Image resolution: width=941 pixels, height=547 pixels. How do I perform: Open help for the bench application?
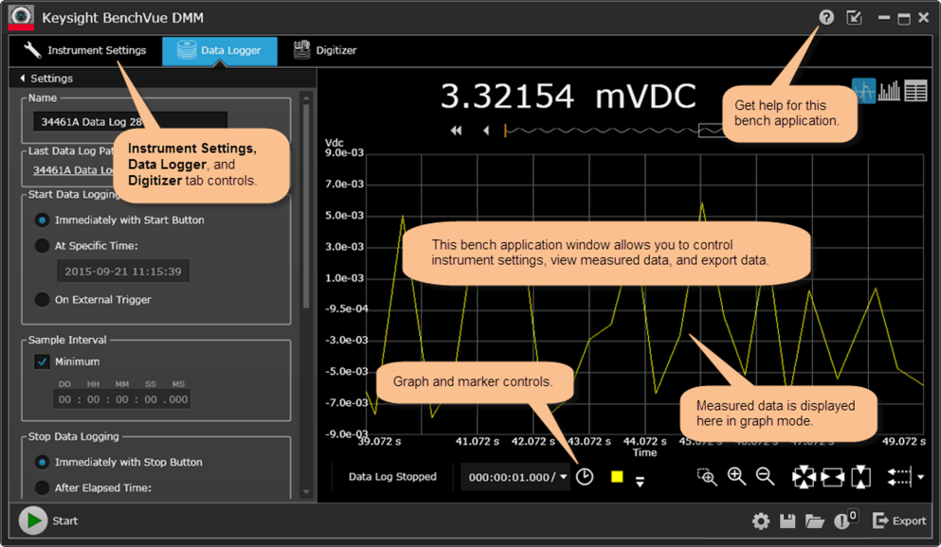coord(826,18)
